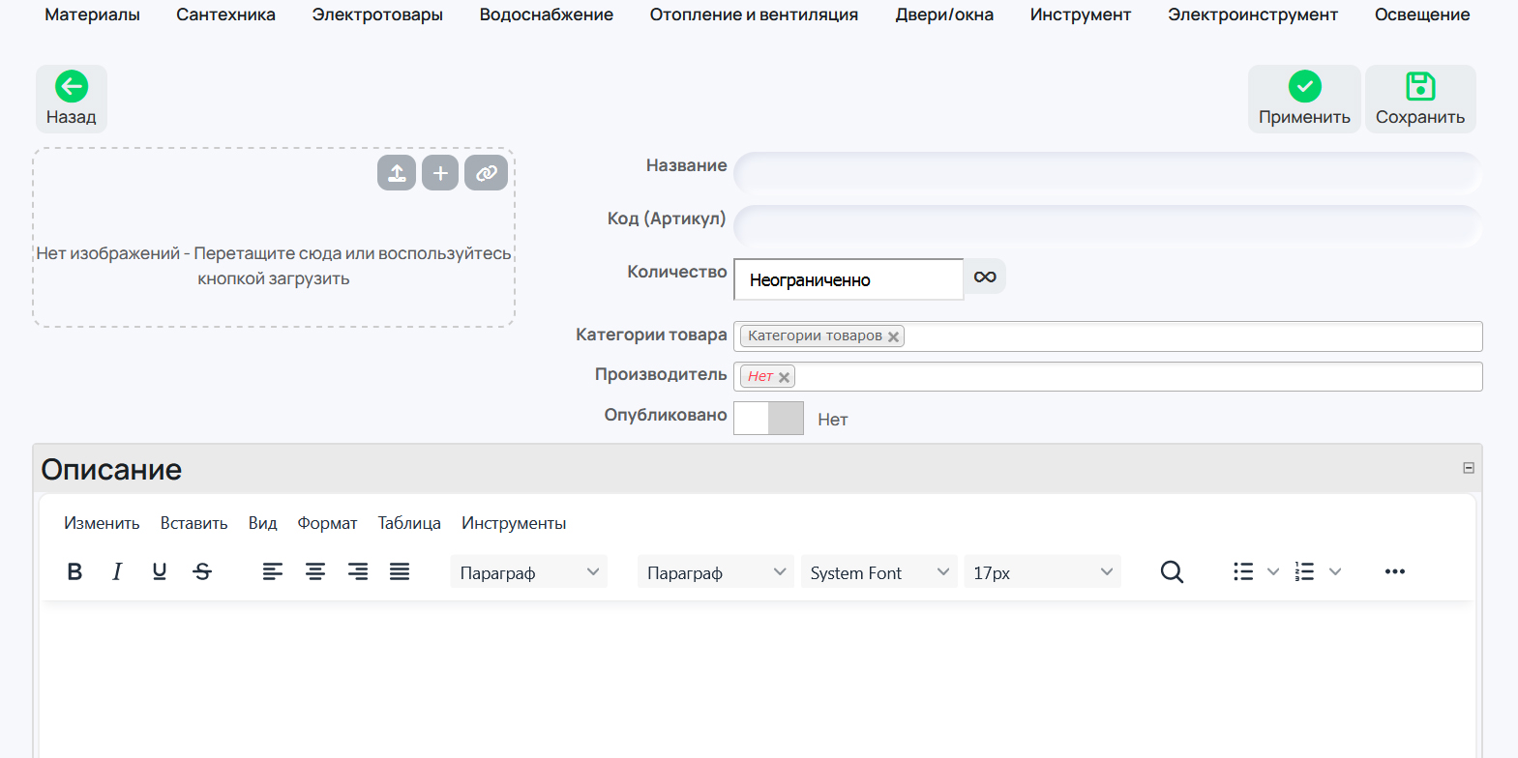
Task: Toggle unlimited quantity infinity button
Action: (985, 277)
